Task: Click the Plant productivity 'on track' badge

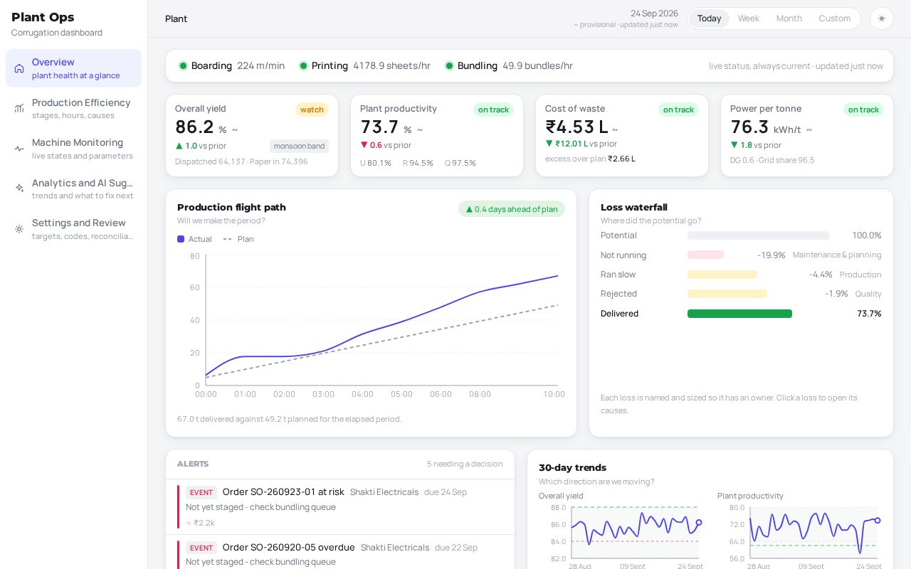Action: click(x=493, y=110)
